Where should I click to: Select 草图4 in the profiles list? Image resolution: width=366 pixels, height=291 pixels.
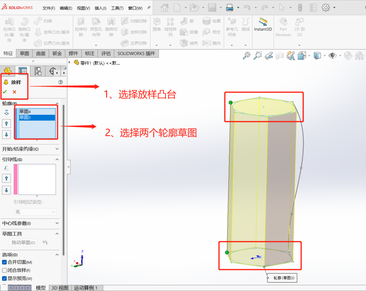37,111
